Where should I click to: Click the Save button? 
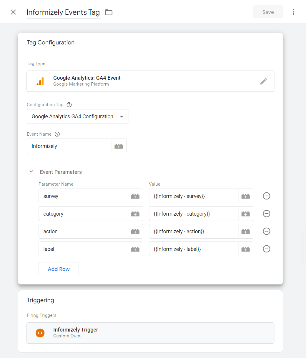coord(268,12)
